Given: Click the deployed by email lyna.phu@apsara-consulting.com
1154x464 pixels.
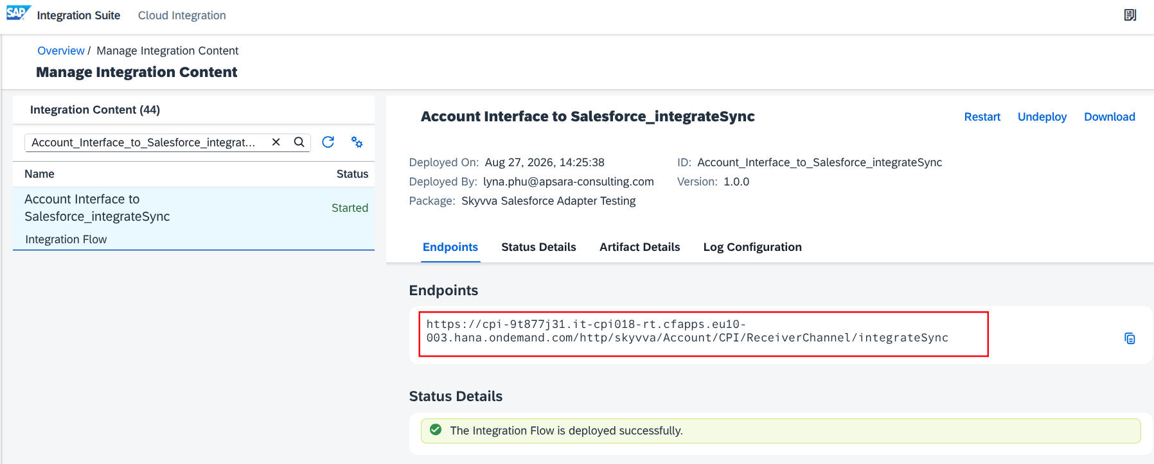Looking at the screenshot, I should coord(569,182).
